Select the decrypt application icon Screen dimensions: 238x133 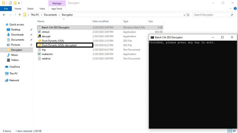point(39,36)
